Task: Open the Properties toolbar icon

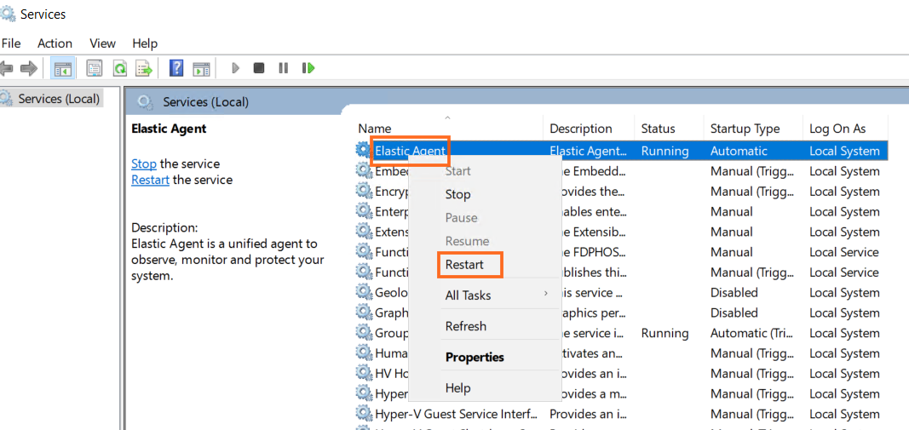Action: (x=95, y=68)
